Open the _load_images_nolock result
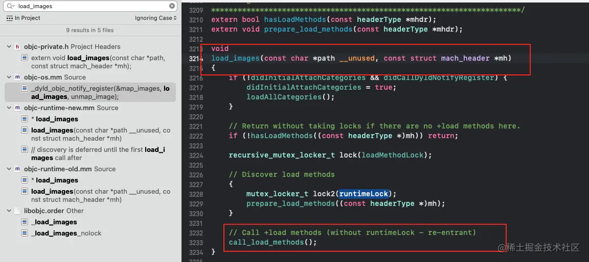The width and height of the screenshot is (589, 262). pos(66,233)
